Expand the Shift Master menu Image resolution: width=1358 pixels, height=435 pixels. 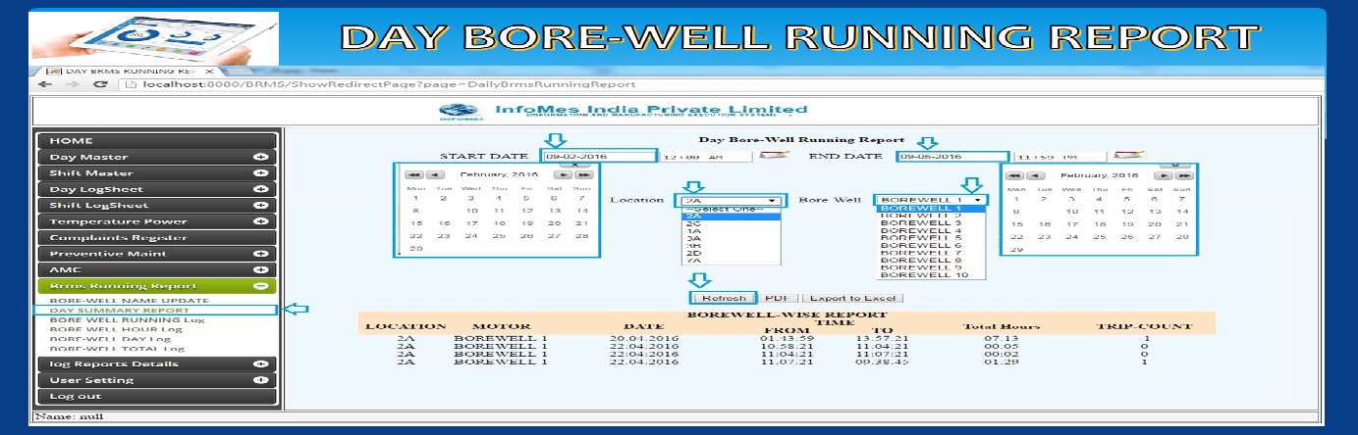point(260,173)
